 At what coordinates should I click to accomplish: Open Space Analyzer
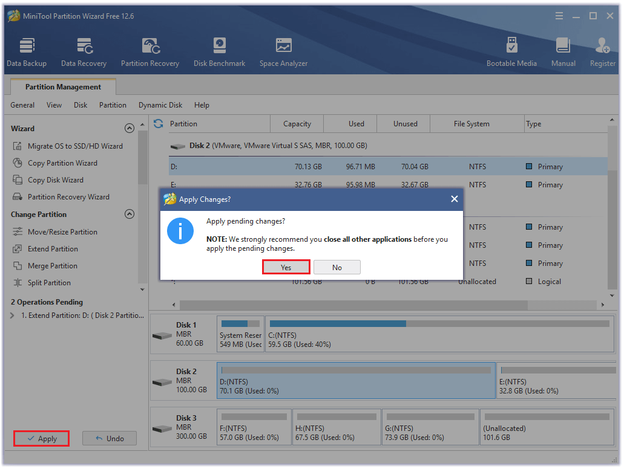(283, 53)
